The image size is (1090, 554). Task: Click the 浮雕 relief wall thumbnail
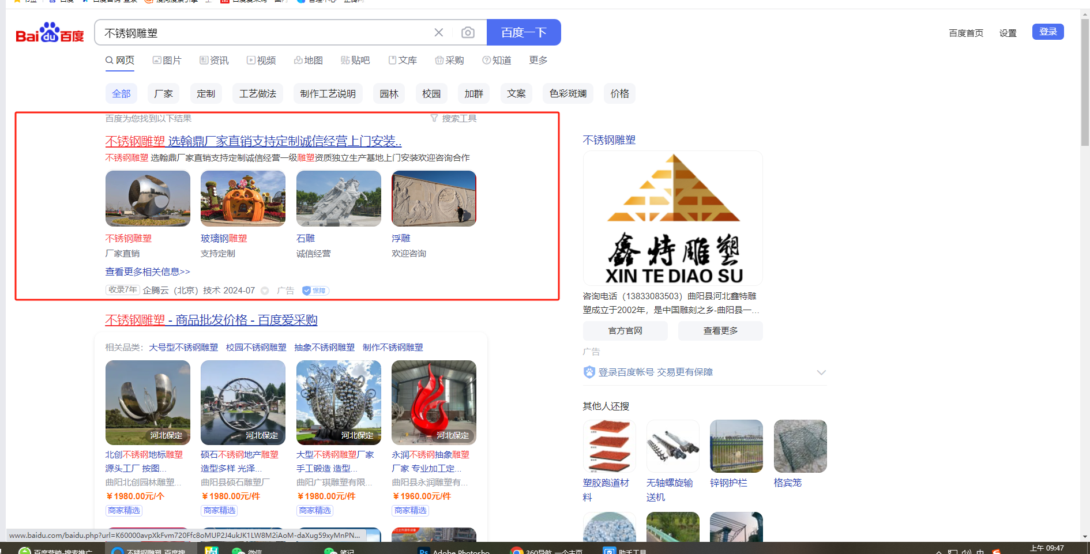tap(434, 198)
